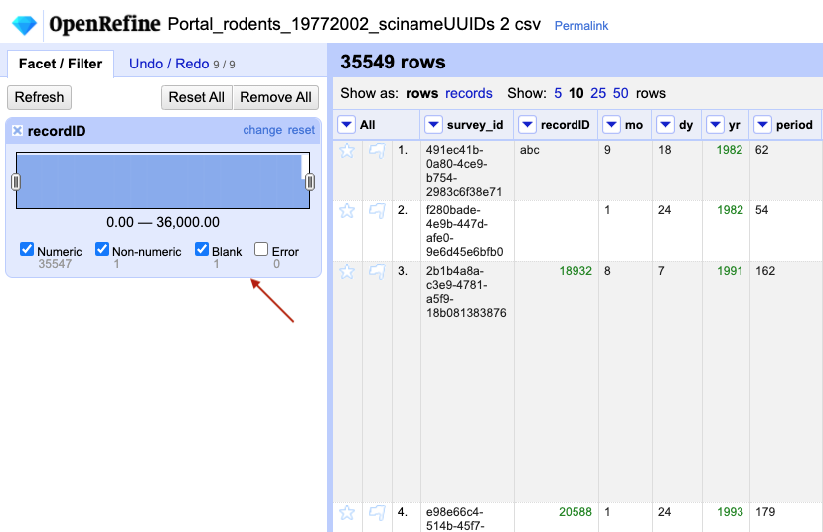The width and height of the screenshot is (823, 532).
Task: Flag row 4
Action: 377,512
